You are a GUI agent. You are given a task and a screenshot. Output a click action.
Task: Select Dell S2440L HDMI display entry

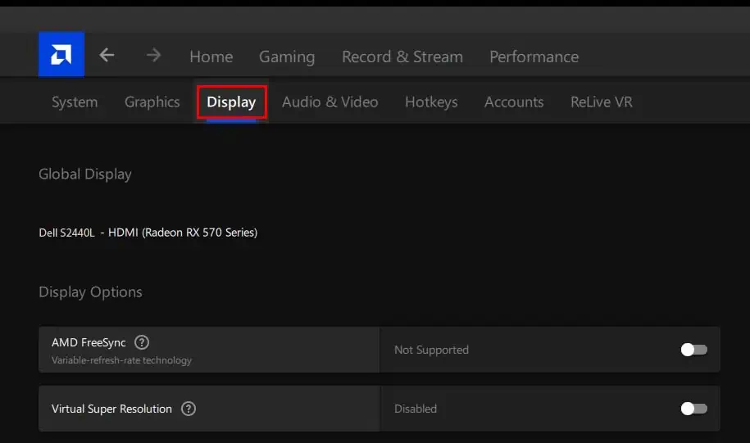click(x=148, y=233)
